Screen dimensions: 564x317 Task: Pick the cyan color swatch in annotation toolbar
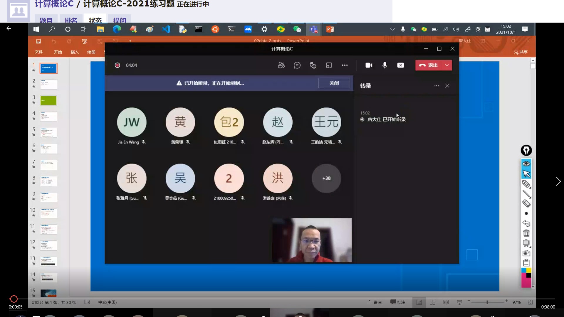click(523, 270)
